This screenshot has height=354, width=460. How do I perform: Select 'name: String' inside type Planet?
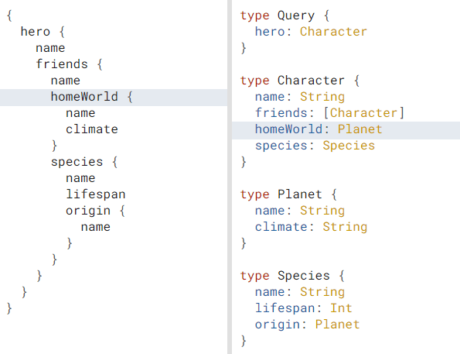(x=300, y=211)
